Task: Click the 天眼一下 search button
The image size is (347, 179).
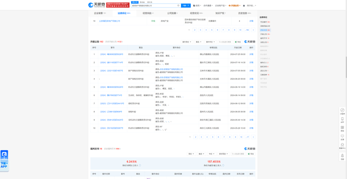Action: point(186,5)
